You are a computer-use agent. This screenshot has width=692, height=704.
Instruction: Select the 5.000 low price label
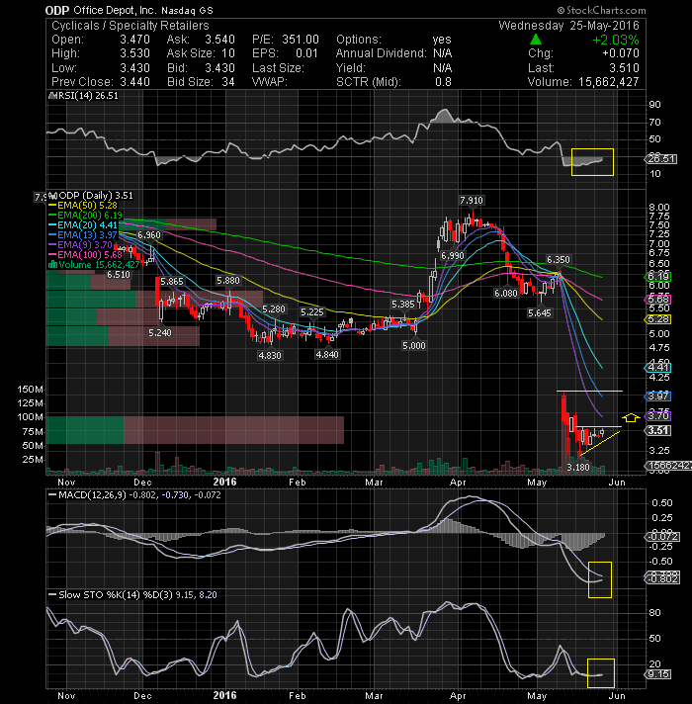414,346
